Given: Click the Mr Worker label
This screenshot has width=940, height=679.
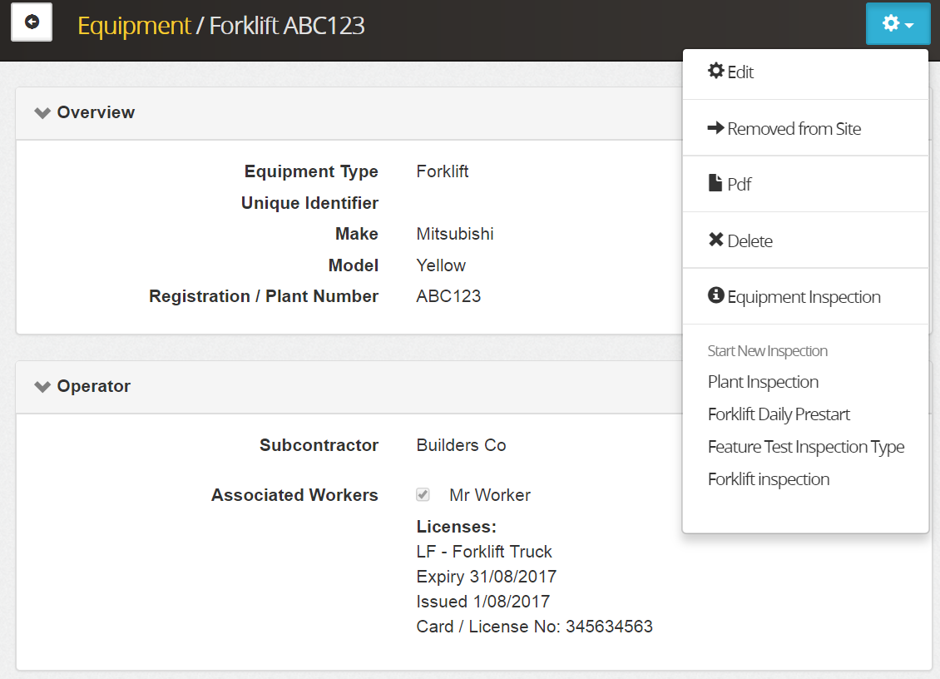Looking at the screenshot, I should pyautogui.click(x=489, y=495).
